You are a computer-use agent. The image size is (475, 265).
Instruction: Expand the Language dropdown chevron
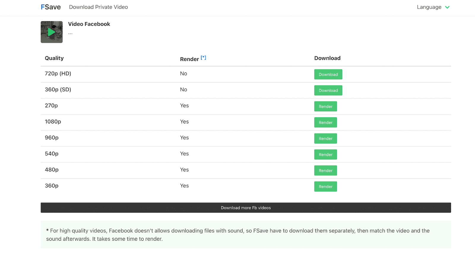coord(447,7)
